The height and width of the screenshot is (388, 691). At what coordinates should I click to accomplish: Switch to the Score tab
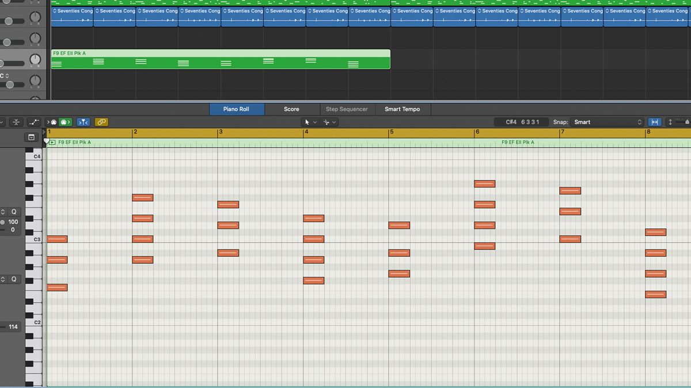click(x=291, y=109)
